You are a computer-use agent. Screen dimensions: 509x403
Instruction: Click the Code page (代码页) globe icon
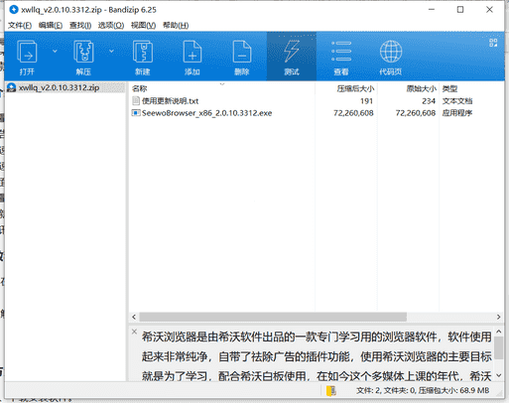[391, 52]
